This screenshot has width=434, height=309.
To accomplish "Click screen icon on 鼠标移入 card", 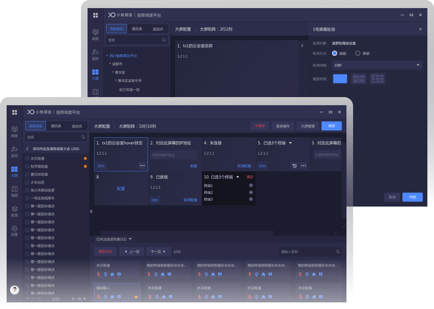I will pos(119,297).
